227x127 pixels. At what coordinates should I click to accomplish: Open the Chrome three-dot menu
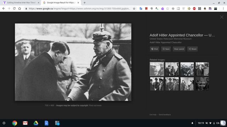pyautogui.click(x=223, y=8)
